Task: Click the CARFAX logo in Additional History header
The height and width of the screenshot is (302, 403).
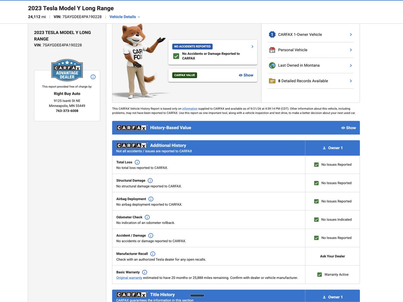Action: coord(132,145)
